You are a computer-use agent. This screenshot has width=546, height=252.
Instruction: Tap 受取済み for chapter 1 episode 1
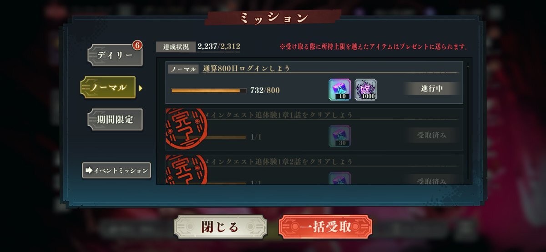[431, 135]
